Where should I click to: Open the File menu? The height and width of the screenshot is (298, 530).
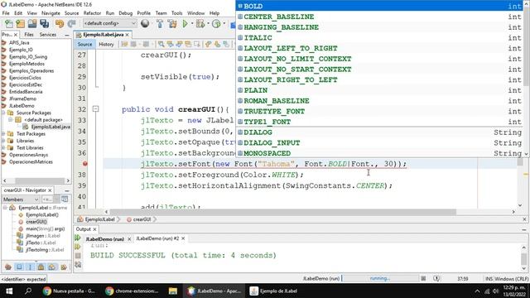(x=6, y=13)
